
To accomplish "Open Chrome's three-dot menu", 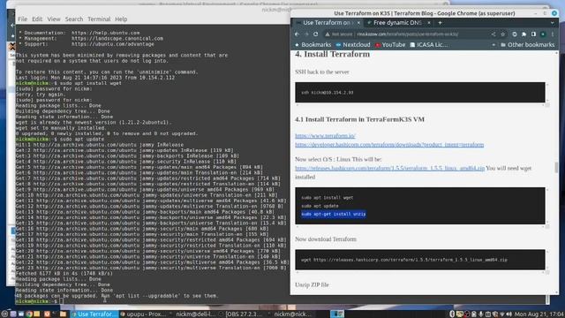I will pos(553,34).
